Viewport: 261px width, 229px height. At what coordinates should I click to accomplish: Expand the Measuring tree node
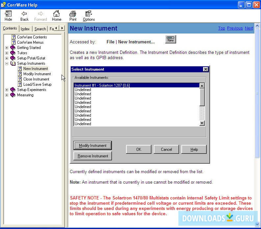(7, 95)
